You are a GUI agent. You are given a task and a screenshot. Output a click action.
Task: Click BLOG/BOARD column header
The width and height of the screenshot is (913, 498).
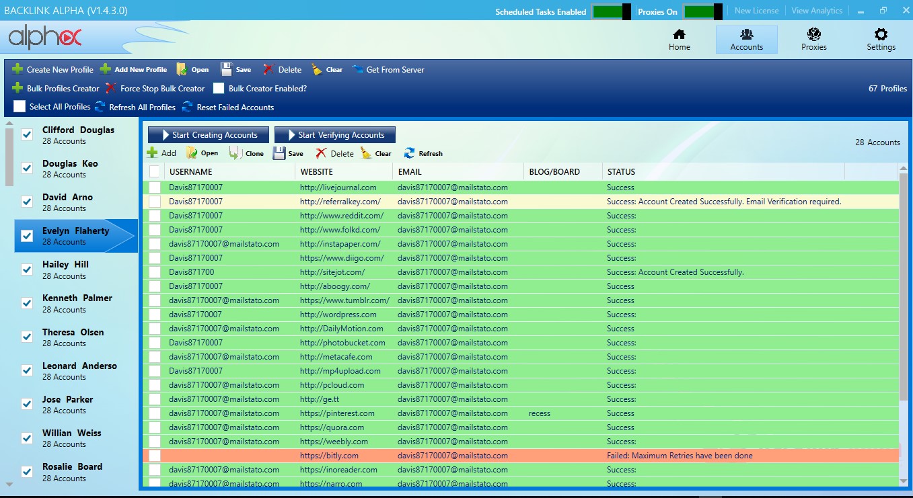click(x=563, y=171)
